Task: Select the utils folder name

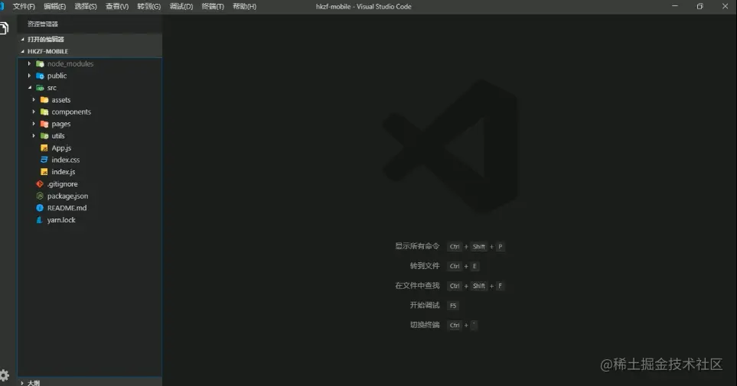Action: (x=58, y=136)
